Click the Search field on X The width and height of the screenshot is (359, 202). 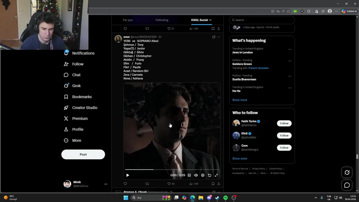click(x=262, y=20)
